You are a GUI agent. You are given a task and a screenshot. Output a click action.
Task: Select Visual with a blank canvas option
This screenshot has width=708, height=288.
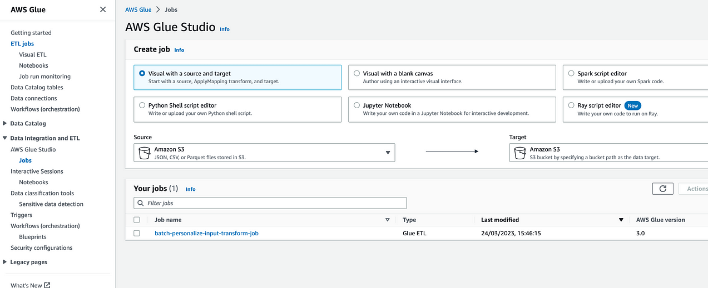(357, 73)
